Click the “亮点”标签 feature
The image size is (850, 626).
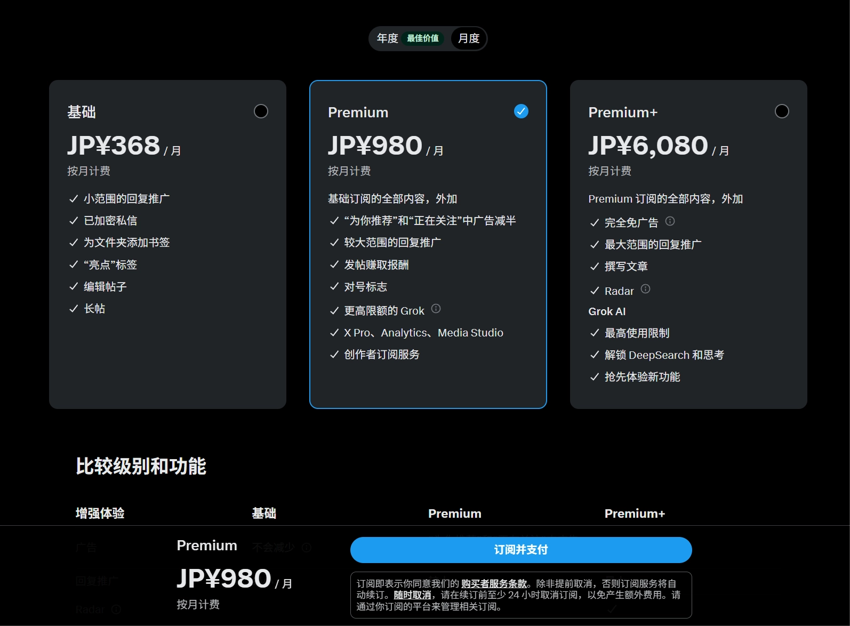[x=110, y=265]
